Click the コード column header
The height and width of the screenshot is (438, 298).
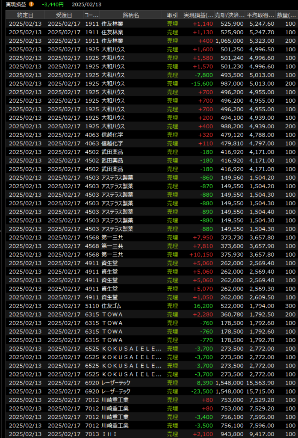pos(91,15)
